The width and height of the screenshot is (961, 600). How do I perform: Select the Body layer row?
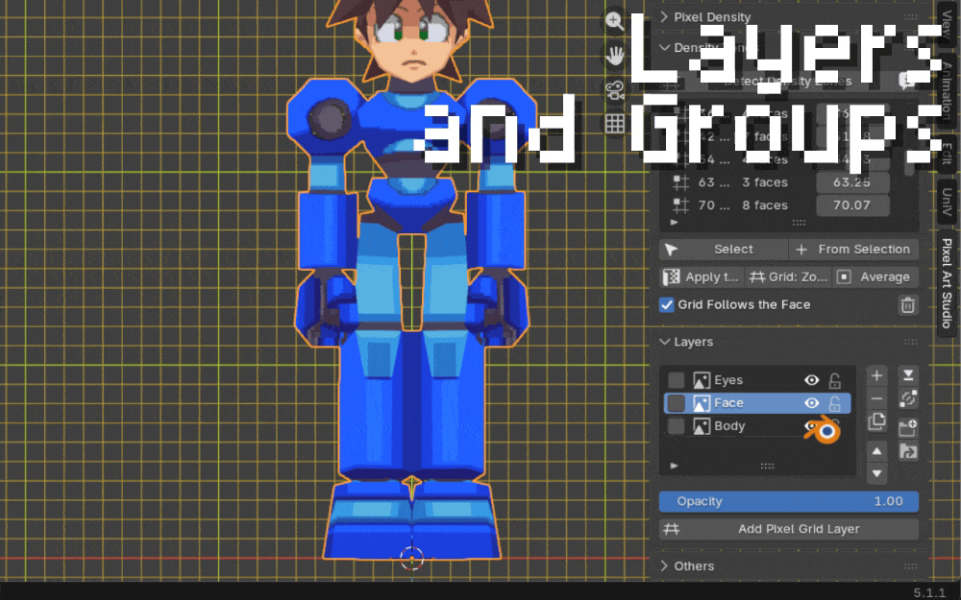(x=757, y=426)
